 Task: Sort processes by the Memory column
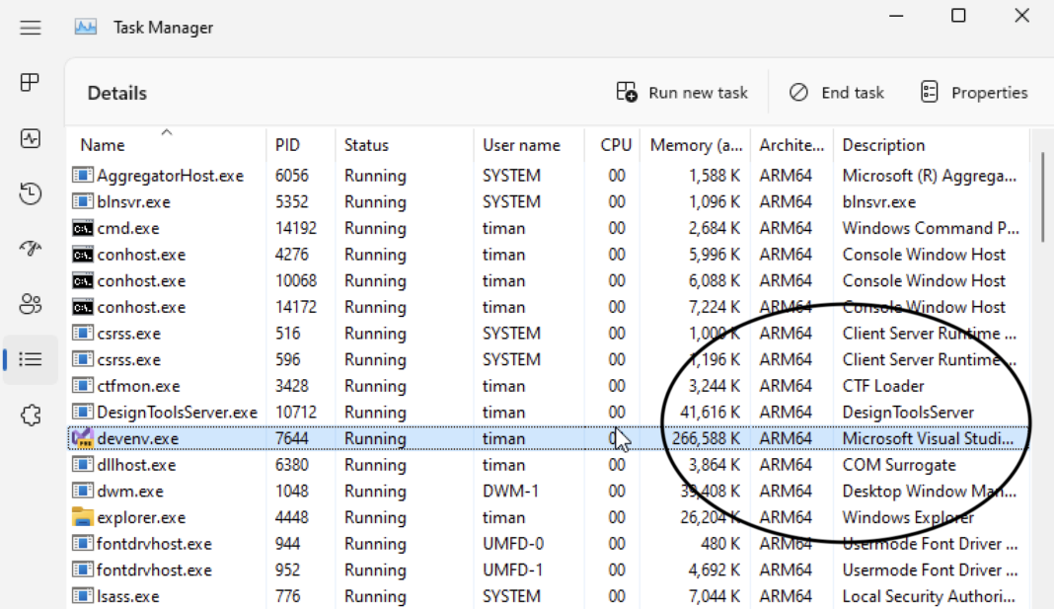point(695,144)
